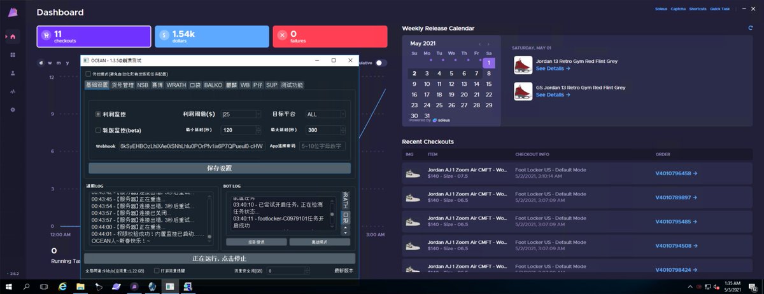The width and height of the screenshot is (764, 294).
Task: Click the left button under BOT LOG
Action: tap(255, 242)
